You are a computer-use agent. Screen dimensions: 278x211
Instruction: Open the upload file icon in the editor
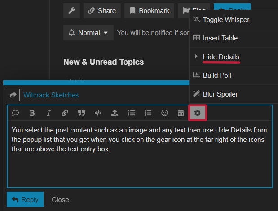coord(115,113)
